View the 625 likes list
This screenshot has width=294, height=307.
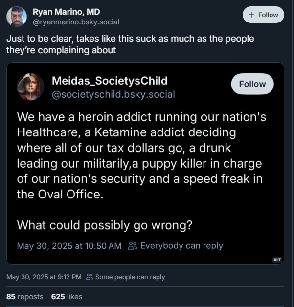[67, 297]
